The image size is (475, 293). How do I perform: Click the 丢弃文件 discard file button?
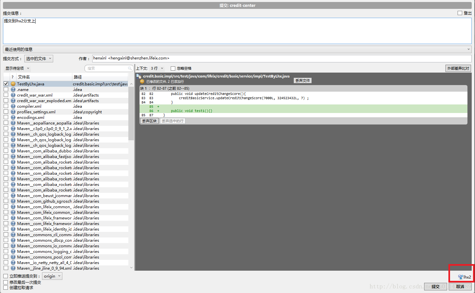[x=302, y=80]
